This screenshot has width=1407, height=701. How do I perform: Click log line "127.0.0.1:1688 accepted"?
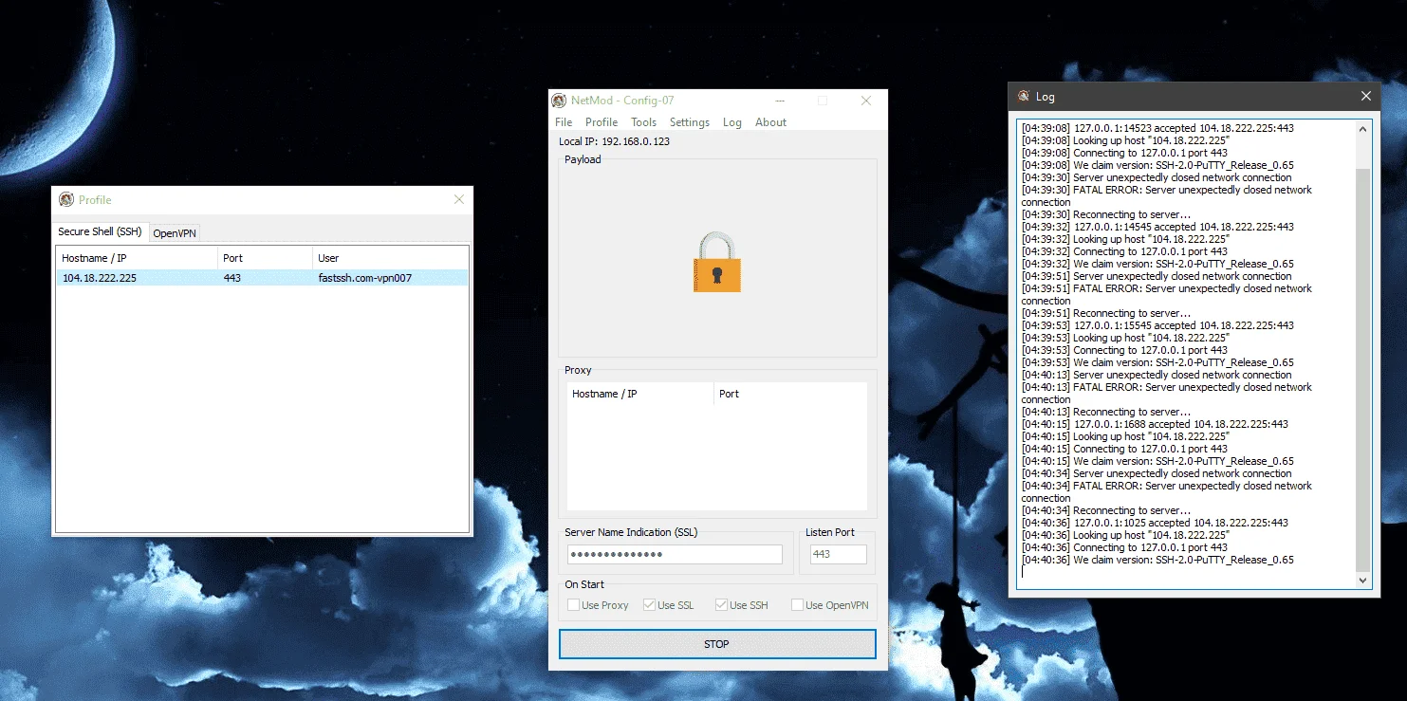[1155, 424]
